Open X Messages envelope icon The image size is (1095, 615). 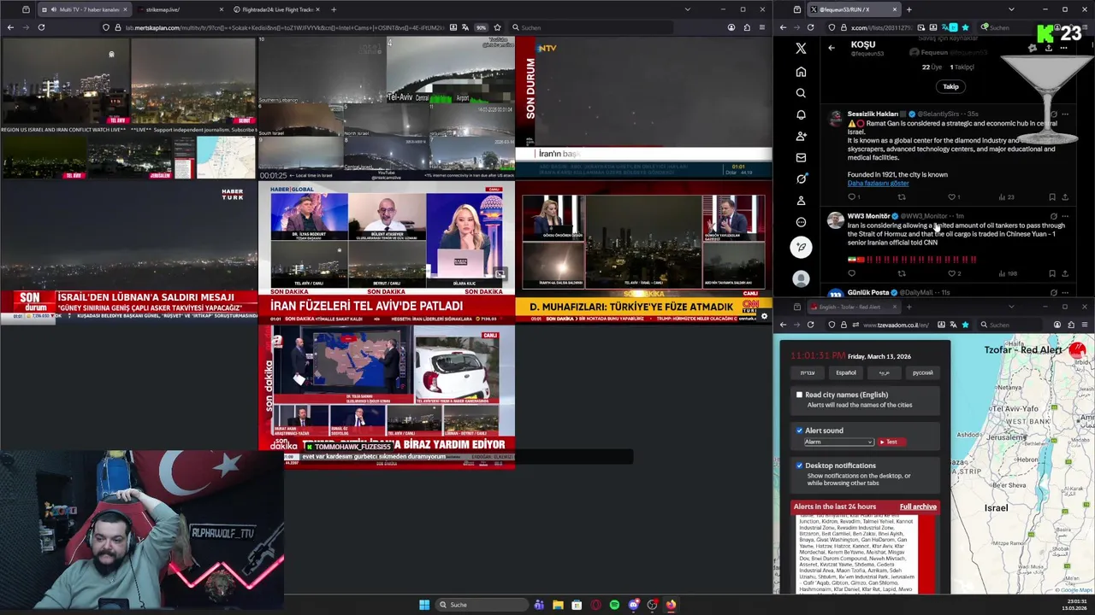coord(801,157)
